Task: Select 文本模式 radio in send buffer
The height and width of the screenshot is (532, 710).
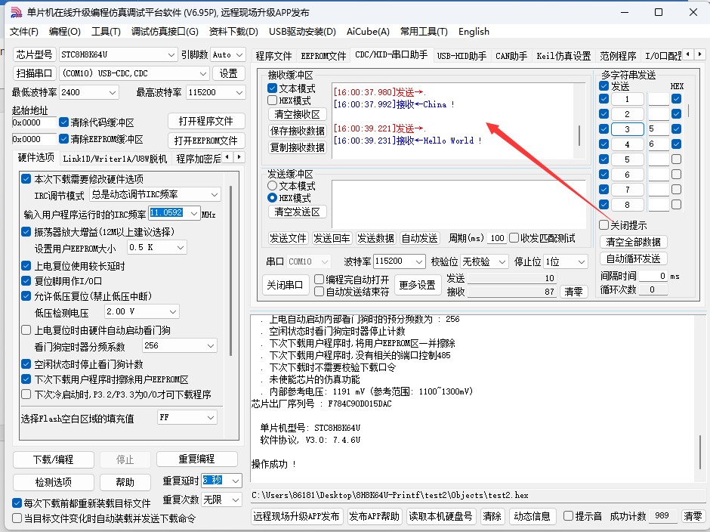Action: click(x=272, y=186)
